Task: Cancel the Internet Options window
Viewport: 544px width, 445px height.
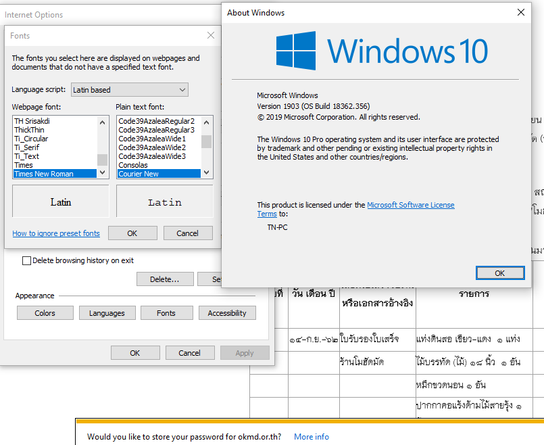Action: coord(190,353)
